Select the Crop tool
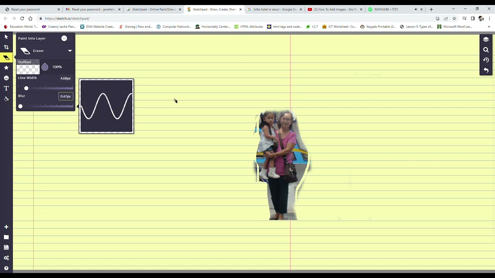The height and width of the screenshot is (278, 495). point(6,47)
